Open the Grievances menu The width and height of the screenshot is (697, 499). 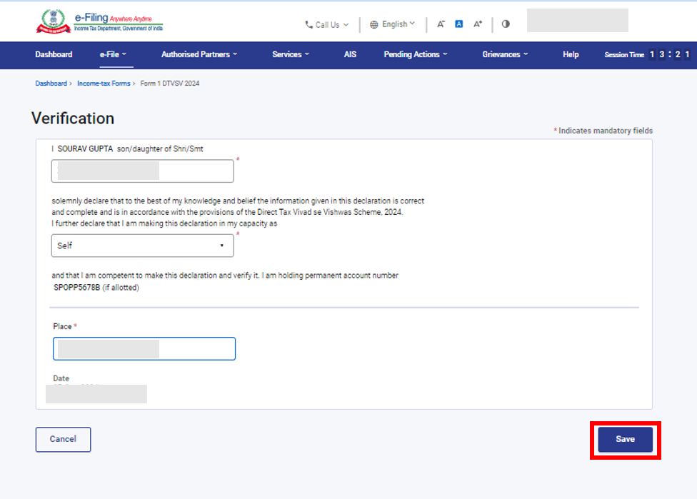coord(505,54)
